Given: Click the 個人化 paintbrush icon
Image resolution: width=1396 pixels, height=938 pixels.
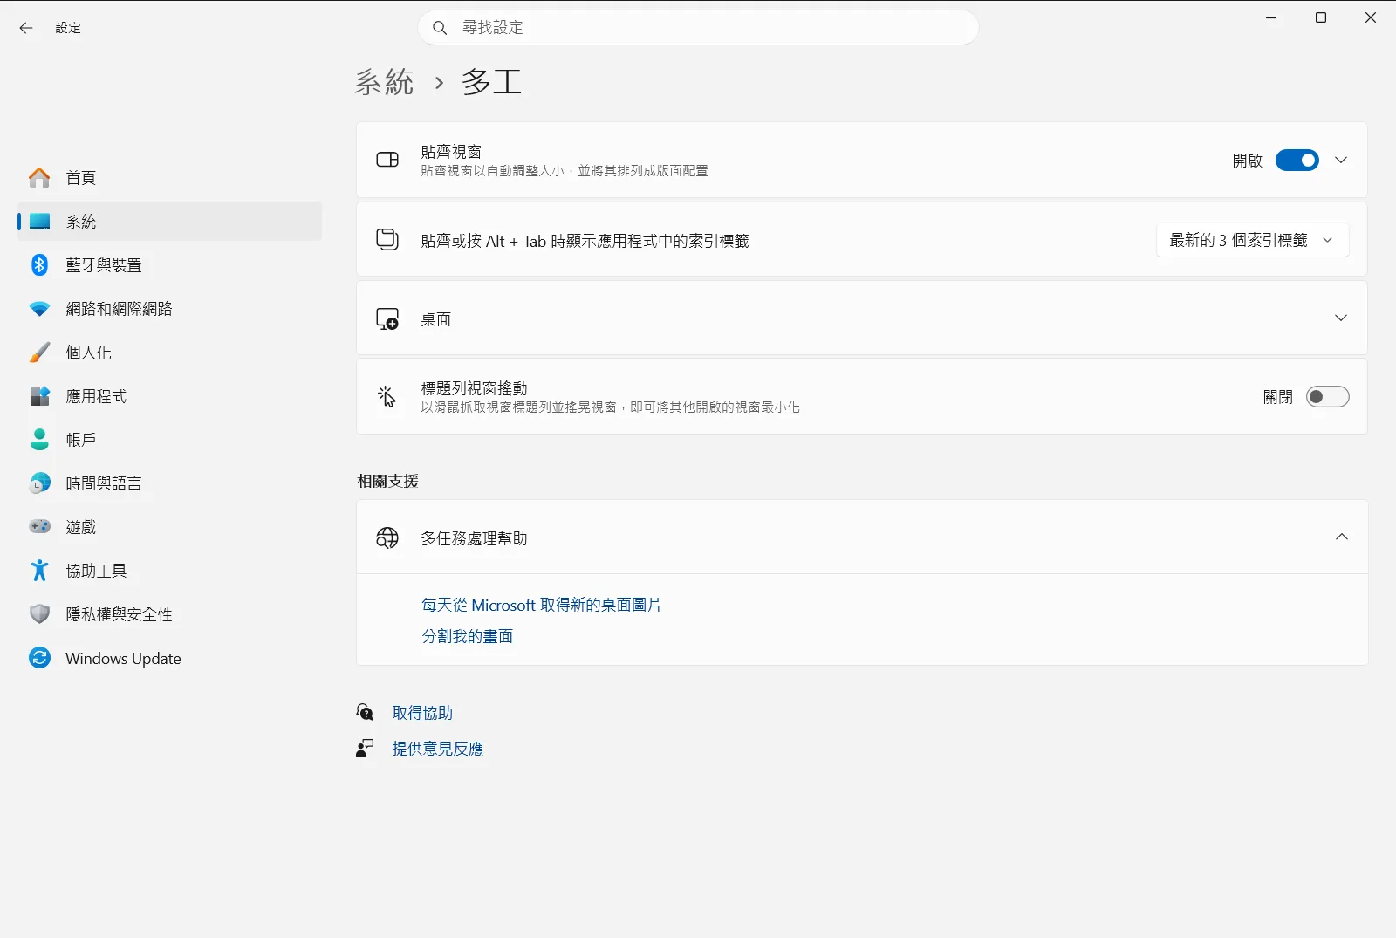Looking at the screenshot, I should (x=39, y=353).
